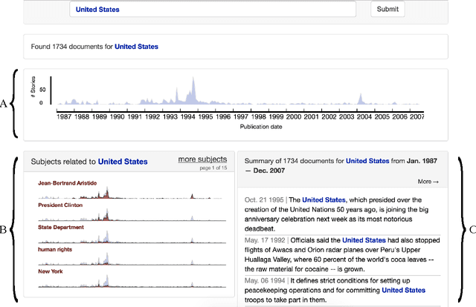Click the 1994 peak in the stories timeline
The image size is (476, 307).
(x=193, y=90)
